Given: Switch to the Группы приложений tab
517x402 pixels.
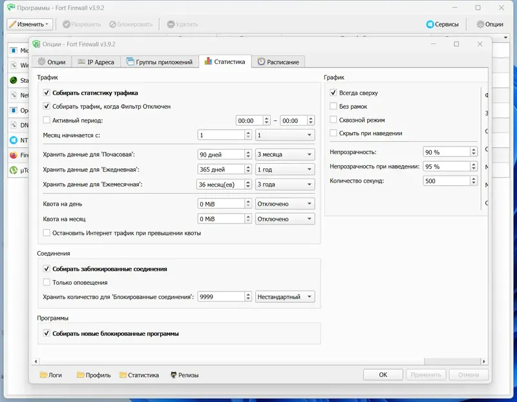Looking at the screenshot, I should pos(160,61).
